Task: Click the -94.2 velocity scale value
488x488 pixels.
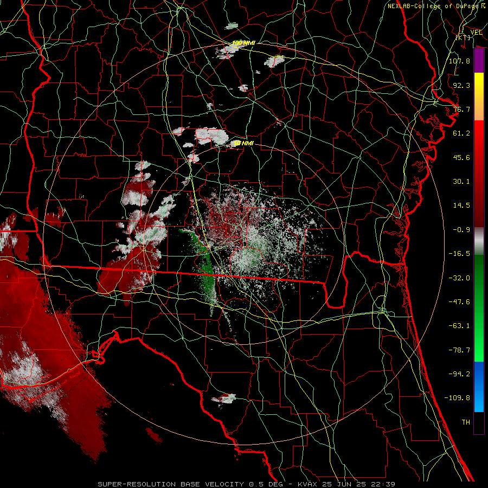Action: pyautogui.click(x=459, y=374)
